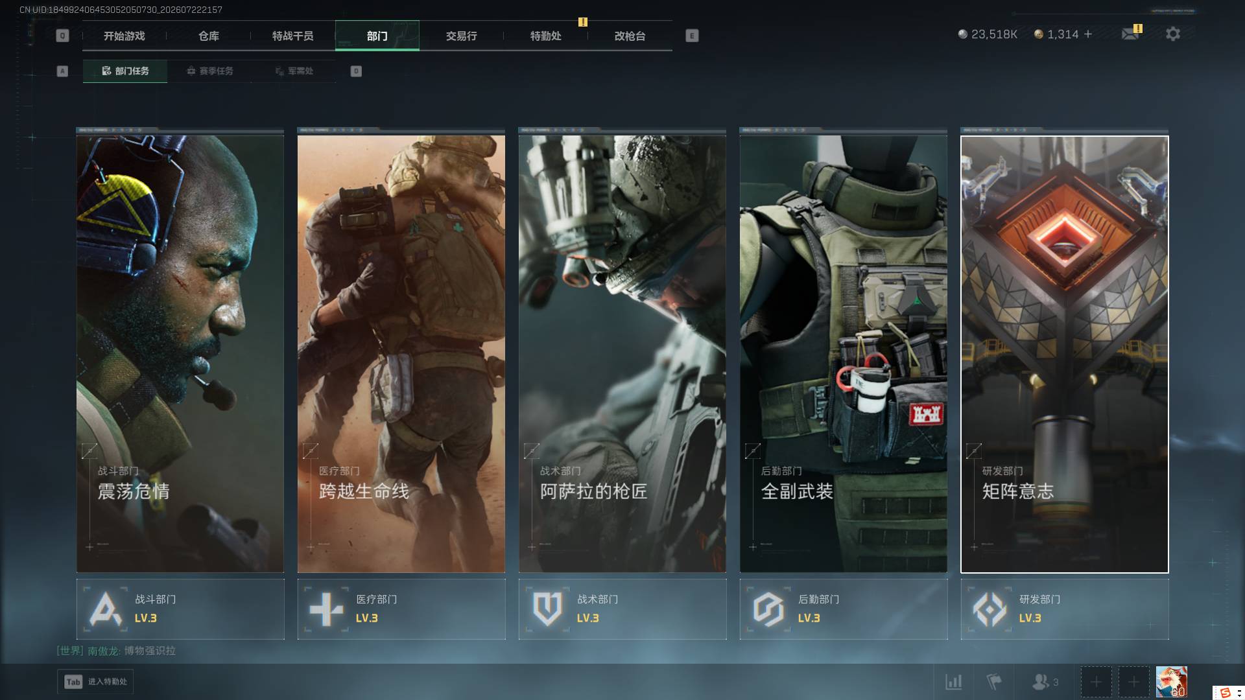Click the R&D department diamond emblem
The width and height of the screenshot is (1245, 700).
[x=990, y=609]
